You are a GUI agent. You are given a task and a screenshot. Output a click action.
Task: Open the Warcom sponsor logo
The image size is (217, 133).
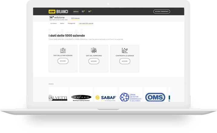pos(81,97)
